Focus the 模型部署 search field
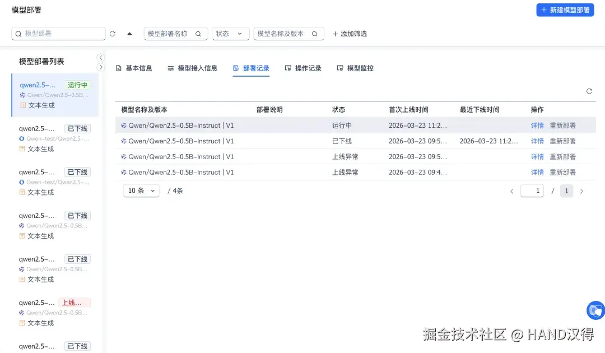Viewport: 605px width, 353px height. (x=58, y=34)
